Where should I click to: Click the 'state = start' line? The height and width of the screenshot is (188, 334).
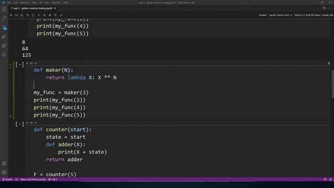coord(66,137)
